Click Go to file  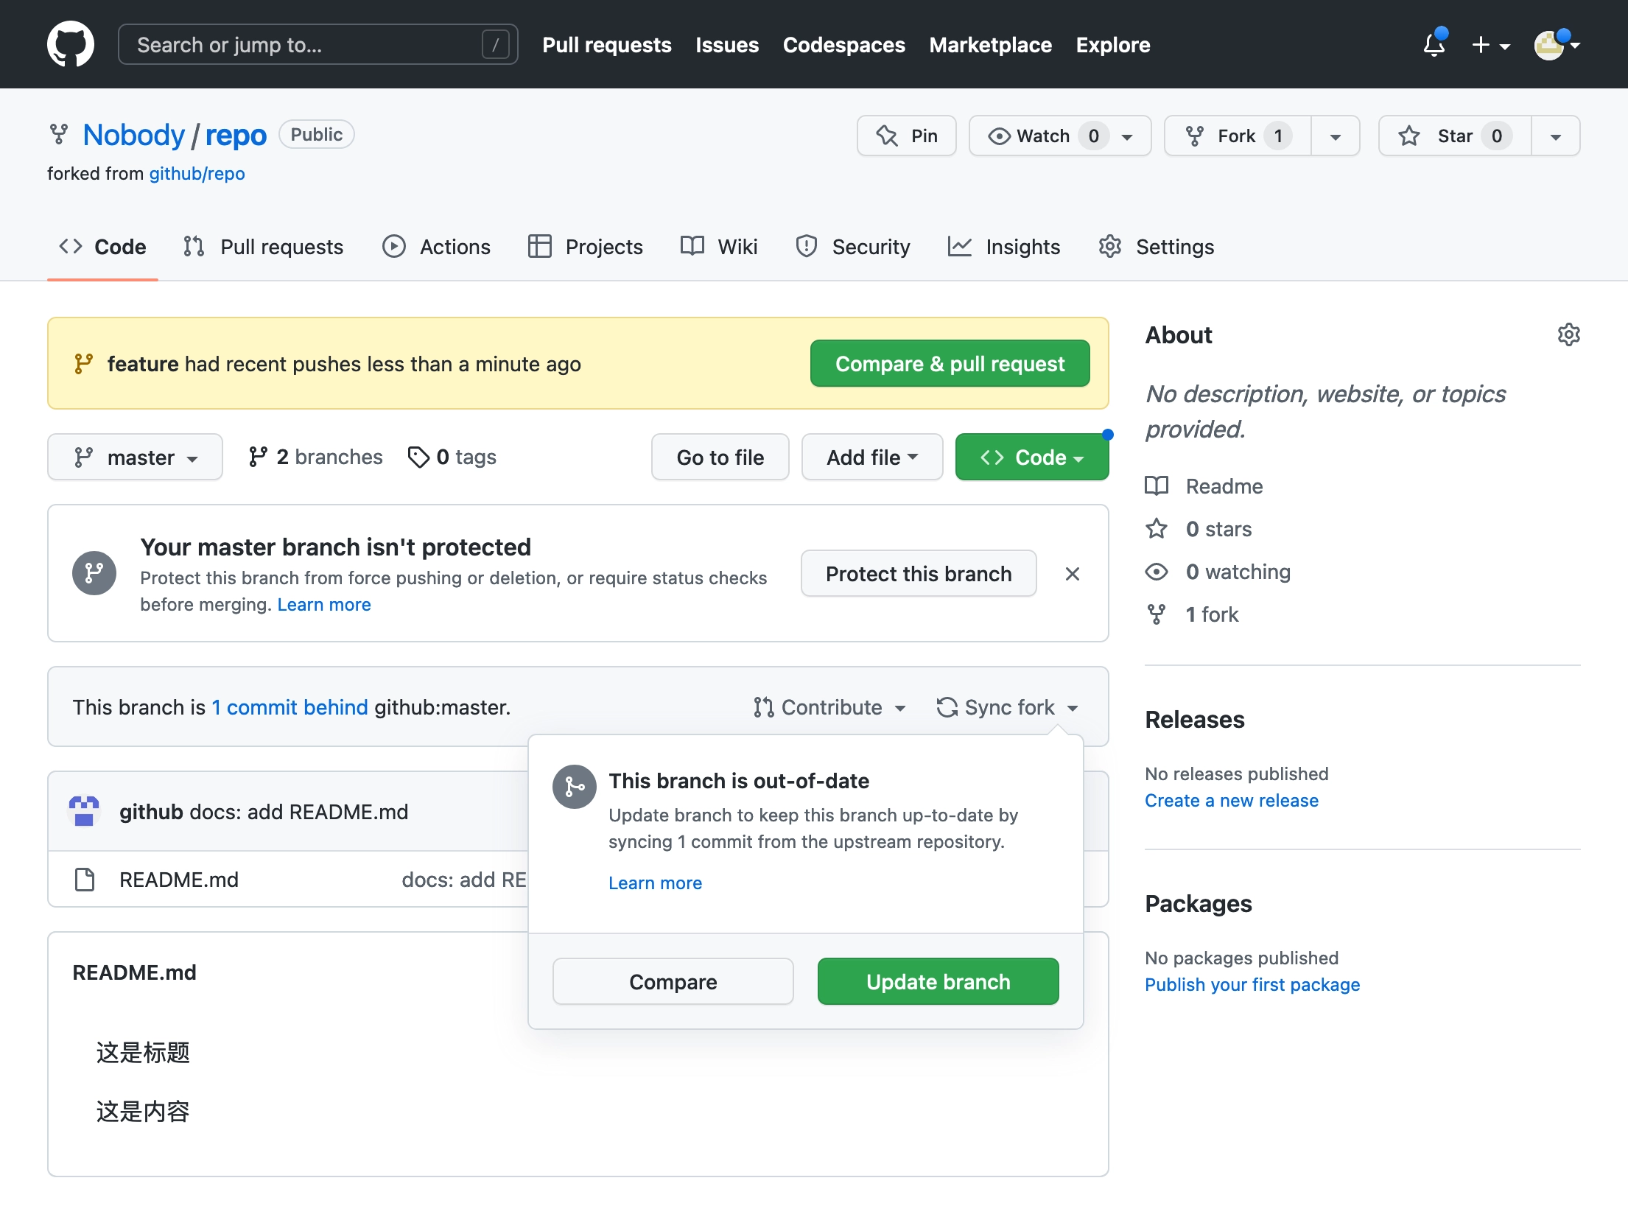[720, 457]
